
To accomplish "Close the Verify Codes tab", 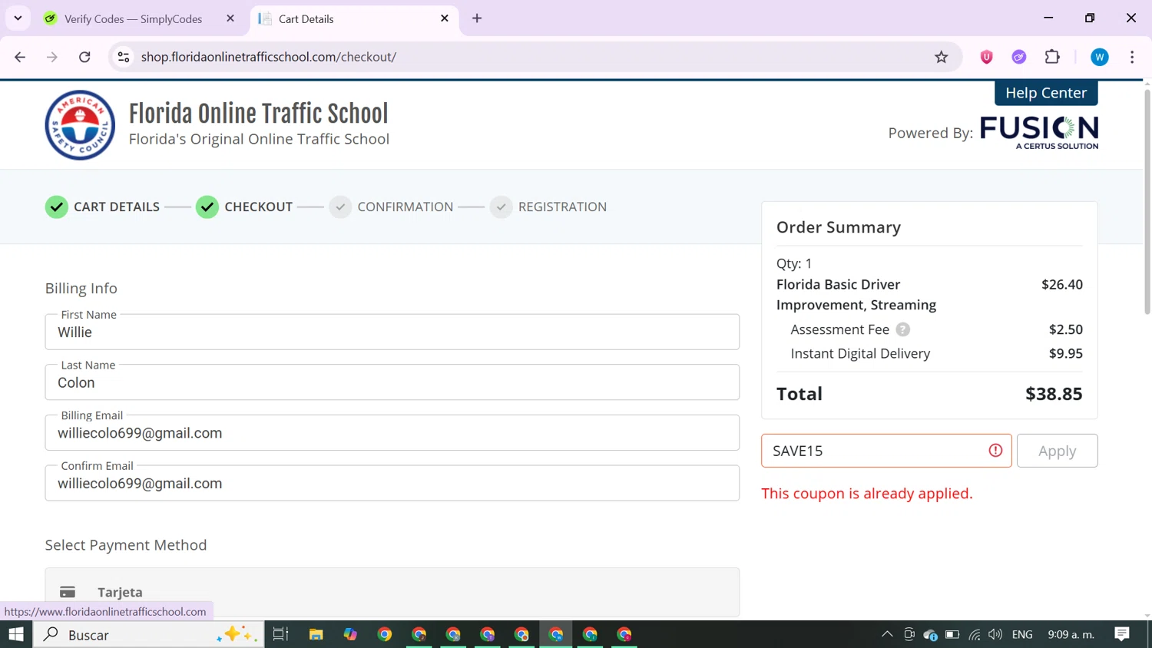I will tap(230, 18).
